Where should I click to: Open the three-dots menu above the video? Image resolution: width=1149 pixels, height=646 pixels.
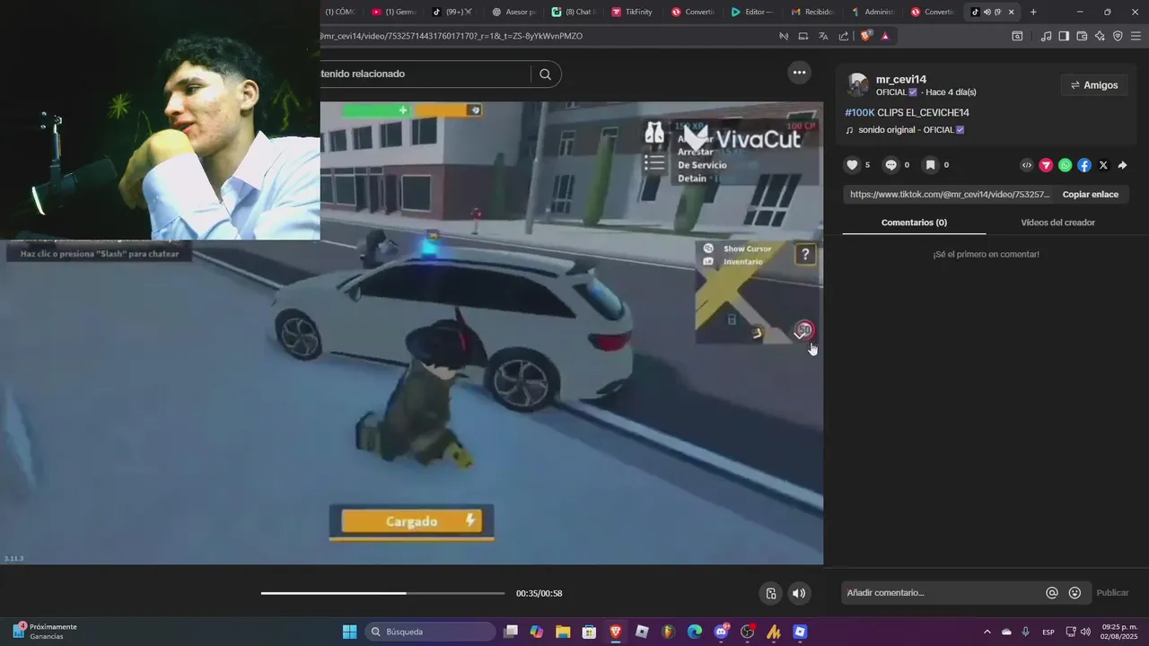(x=799, y=73)
